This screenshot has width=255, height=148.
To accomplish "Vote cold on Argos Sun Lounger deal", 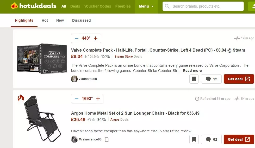I will coord(76,99).
